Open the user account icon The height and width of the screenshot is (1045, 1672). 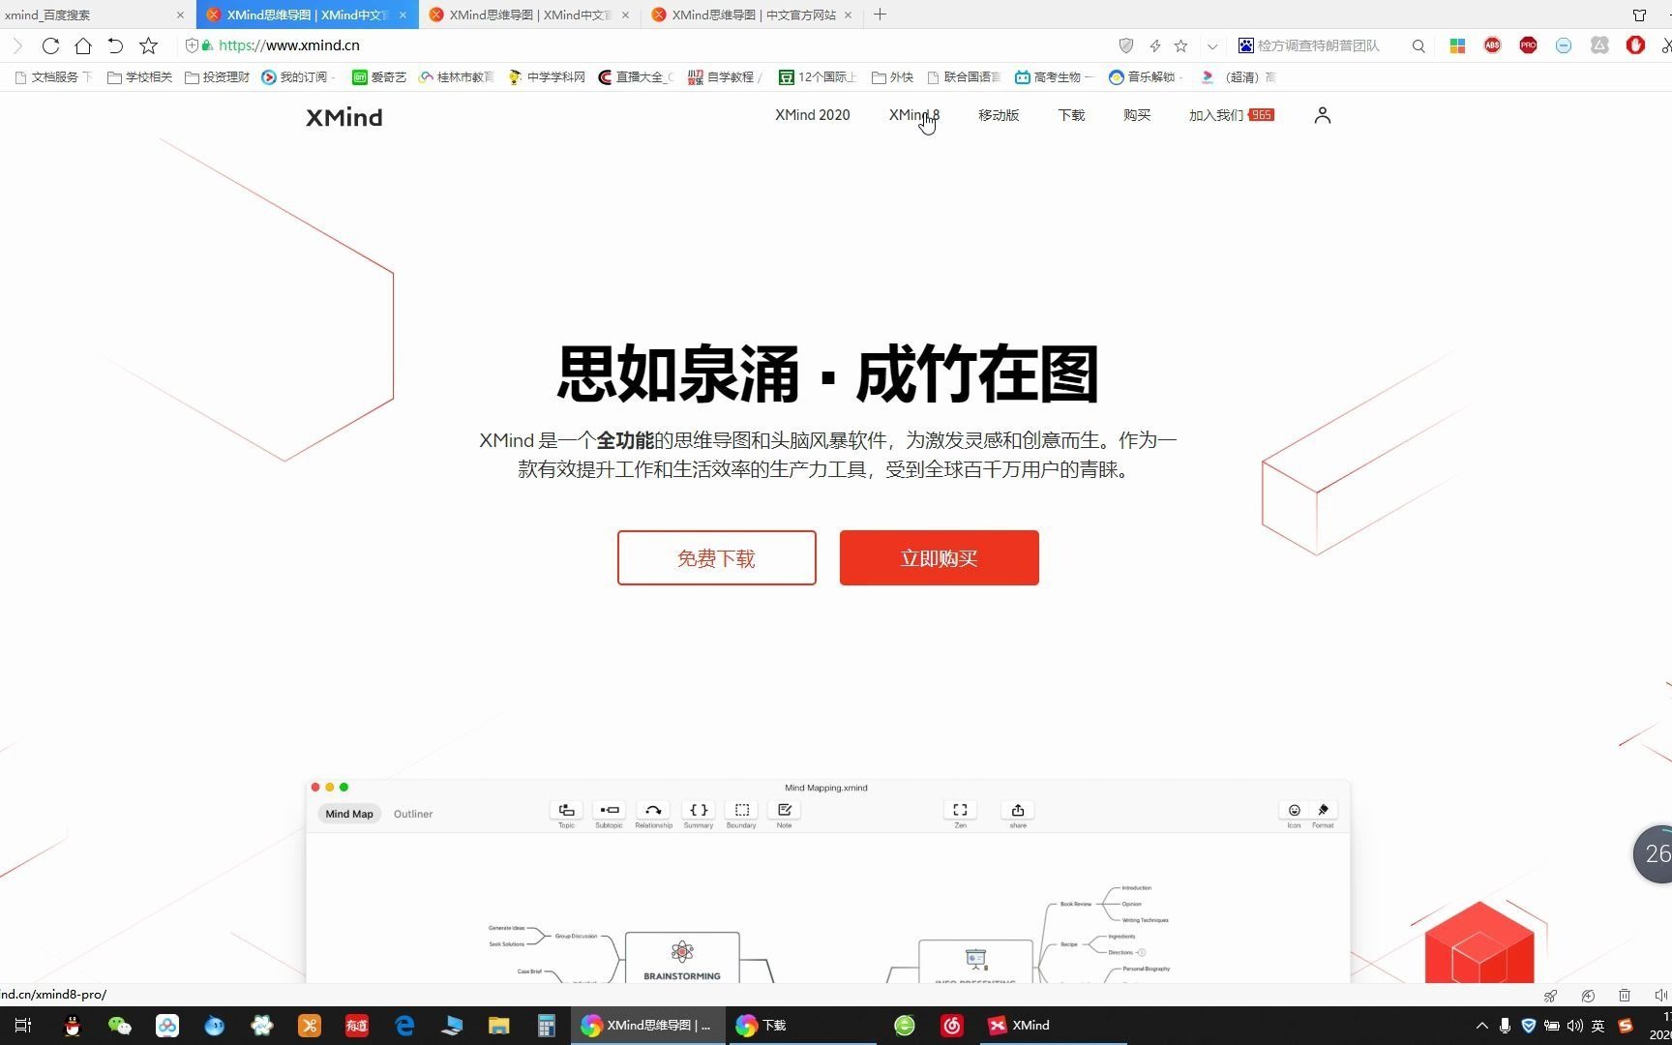[x=1323, y=115]
